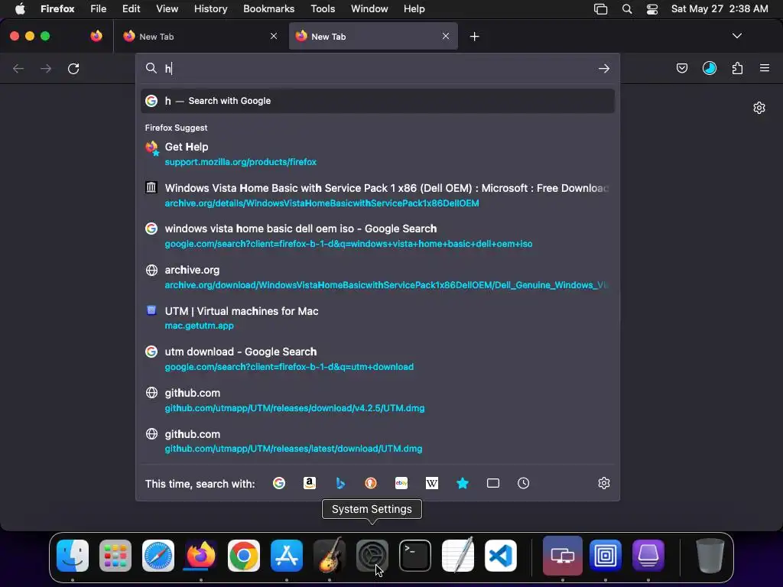Viewport: 783px width, 587px height.
Task: Open Windows Vista Home Basic archive.org result
Action: 378,195
